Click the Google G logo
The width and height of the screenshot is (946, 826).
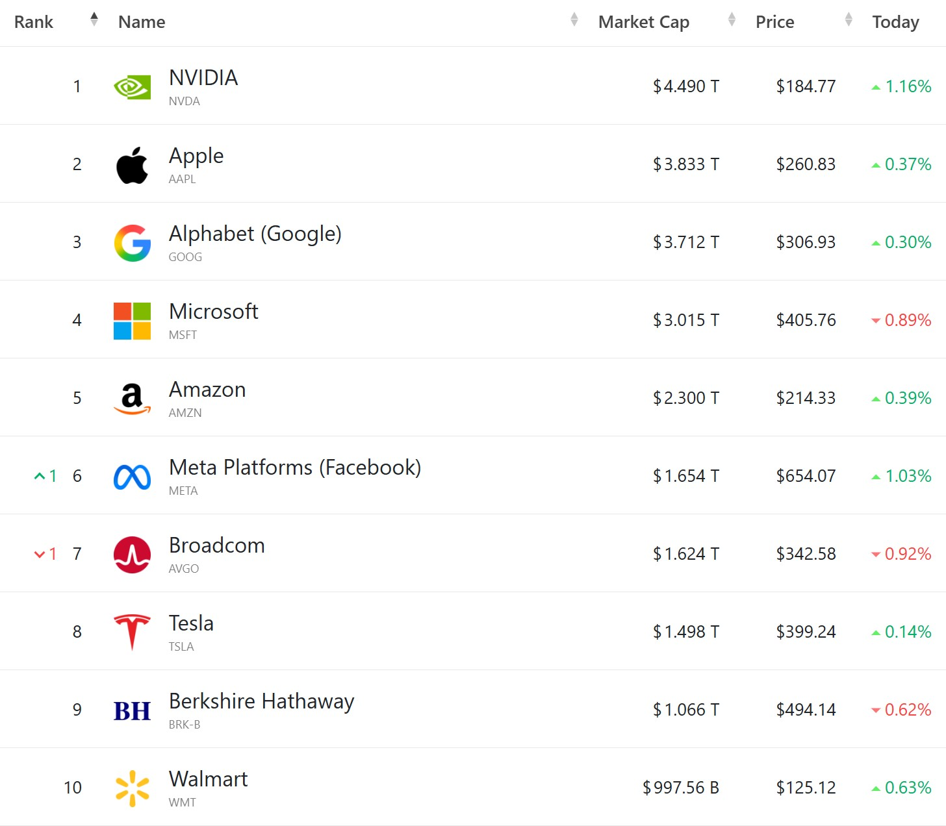point(132,243)
